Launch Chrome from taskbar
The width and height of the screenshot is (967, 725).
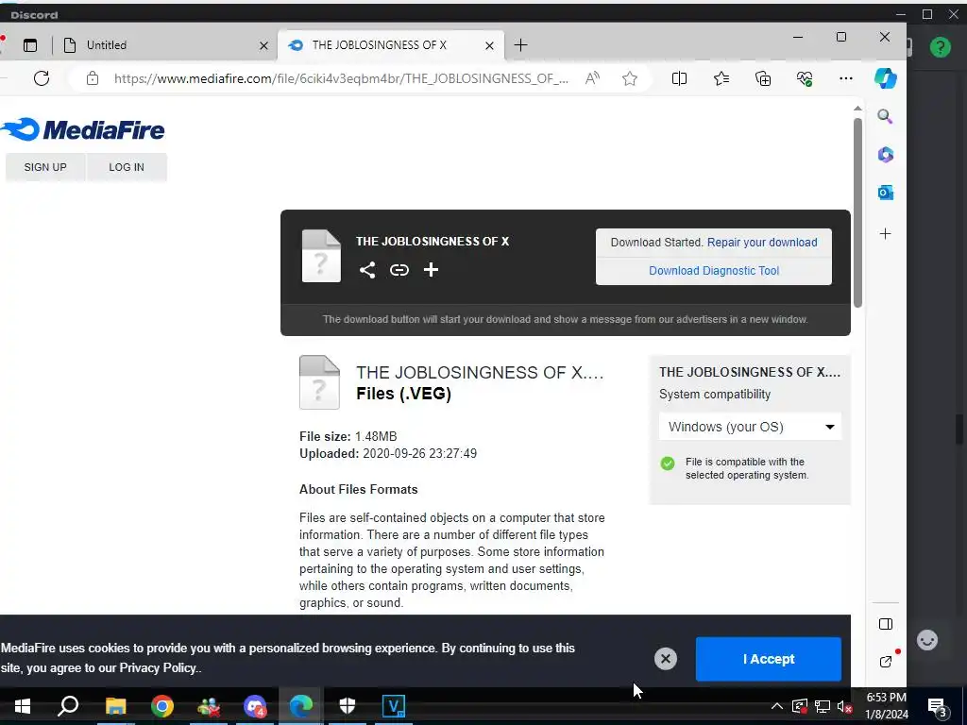click(162, 706)
